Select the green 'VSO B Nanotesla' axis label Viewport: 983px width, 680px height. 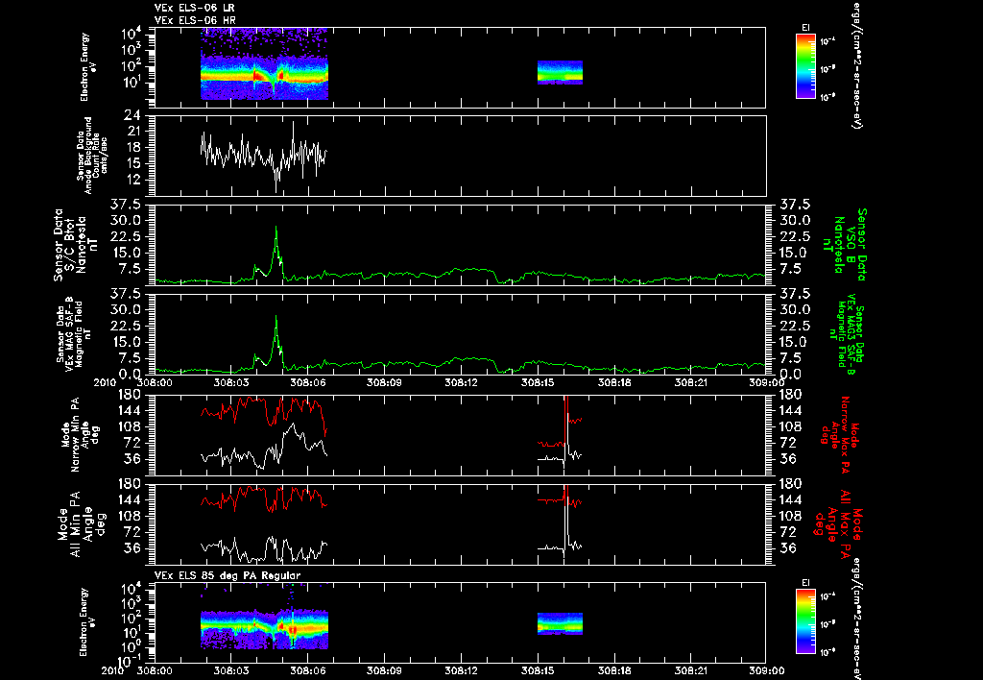847,245
